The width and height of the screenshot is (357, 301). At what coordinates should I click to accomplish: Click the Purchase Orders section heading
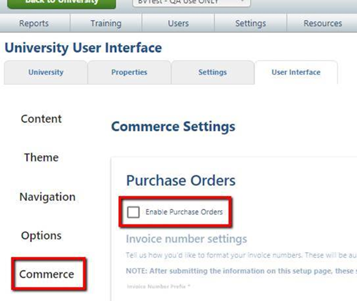click(x=181, y=181)
